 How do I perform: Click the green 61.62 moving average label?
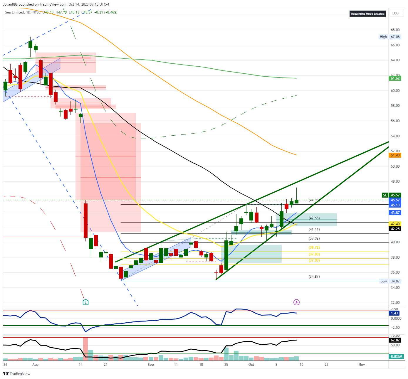[x=395, y=78]
